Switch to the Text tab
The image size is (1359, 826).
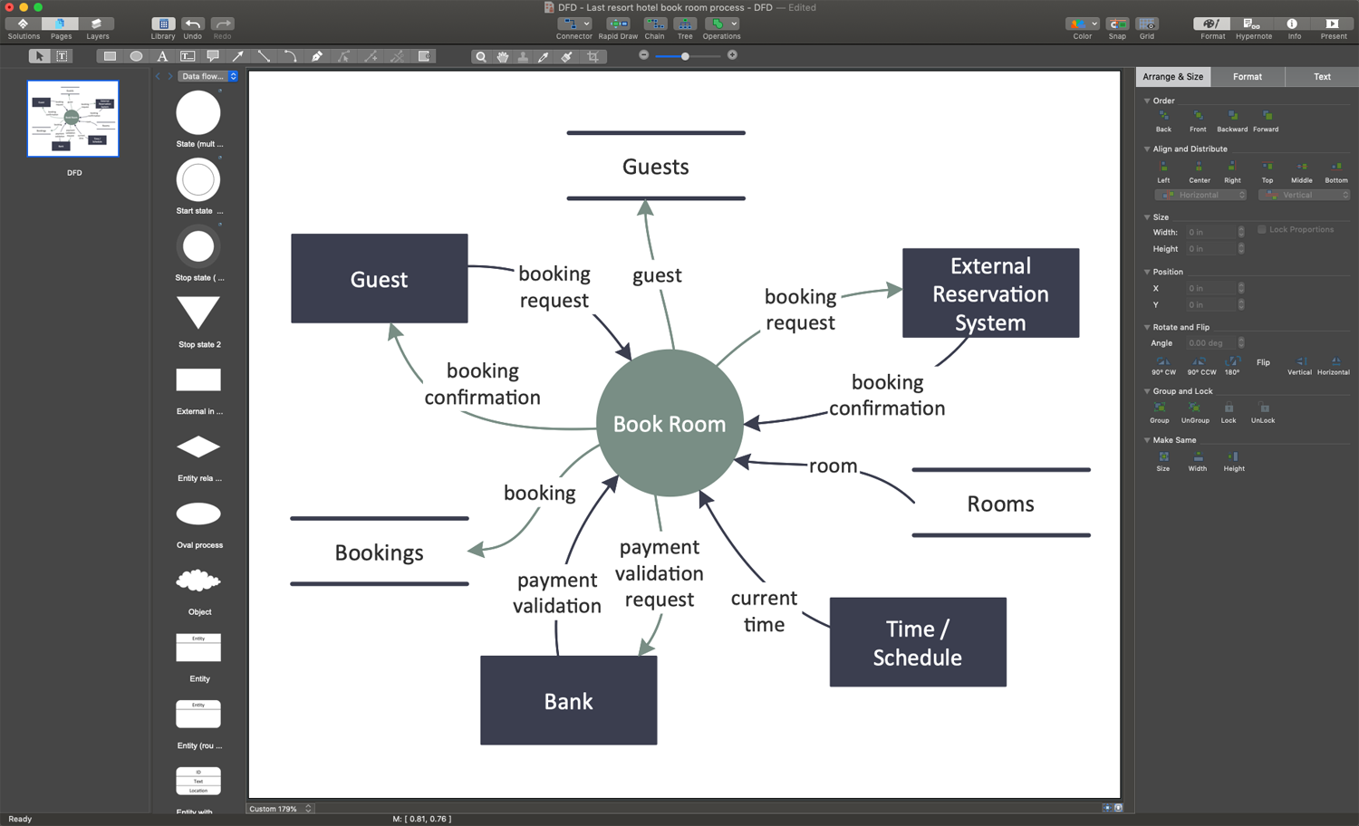[1322, 77]
